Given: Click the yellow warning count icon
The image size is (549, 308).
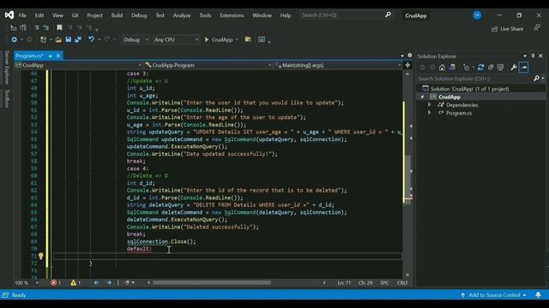Looking at the screenshot, I should [73, 283].
